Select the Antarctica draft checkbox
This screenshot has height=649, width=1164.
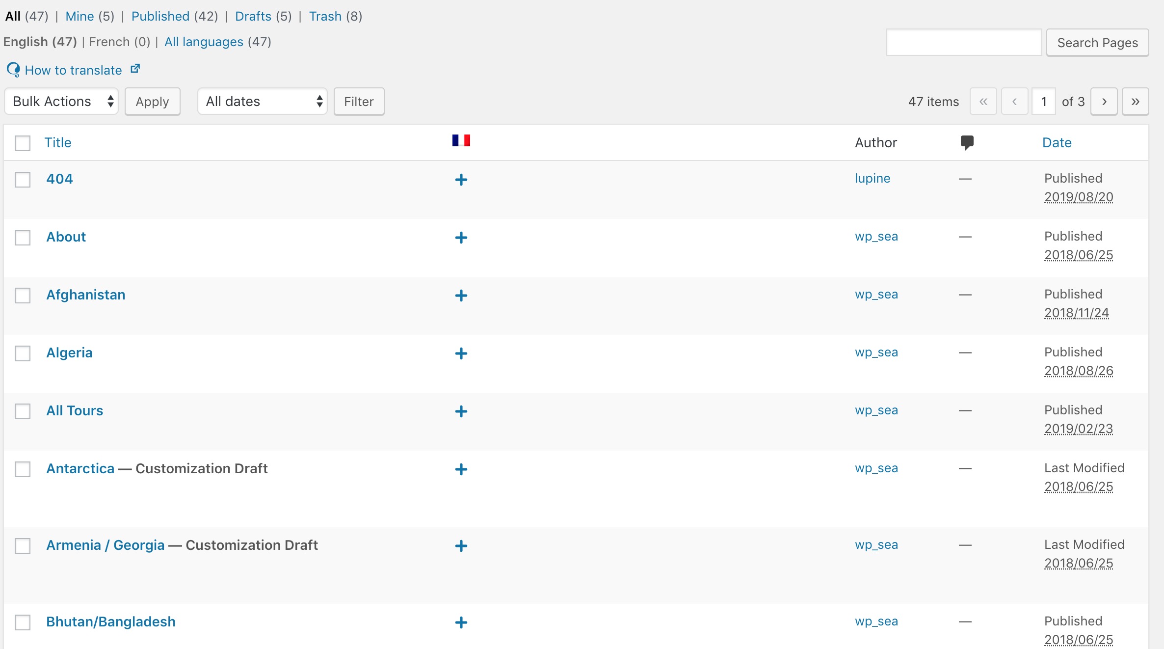[x=23, y=469]
